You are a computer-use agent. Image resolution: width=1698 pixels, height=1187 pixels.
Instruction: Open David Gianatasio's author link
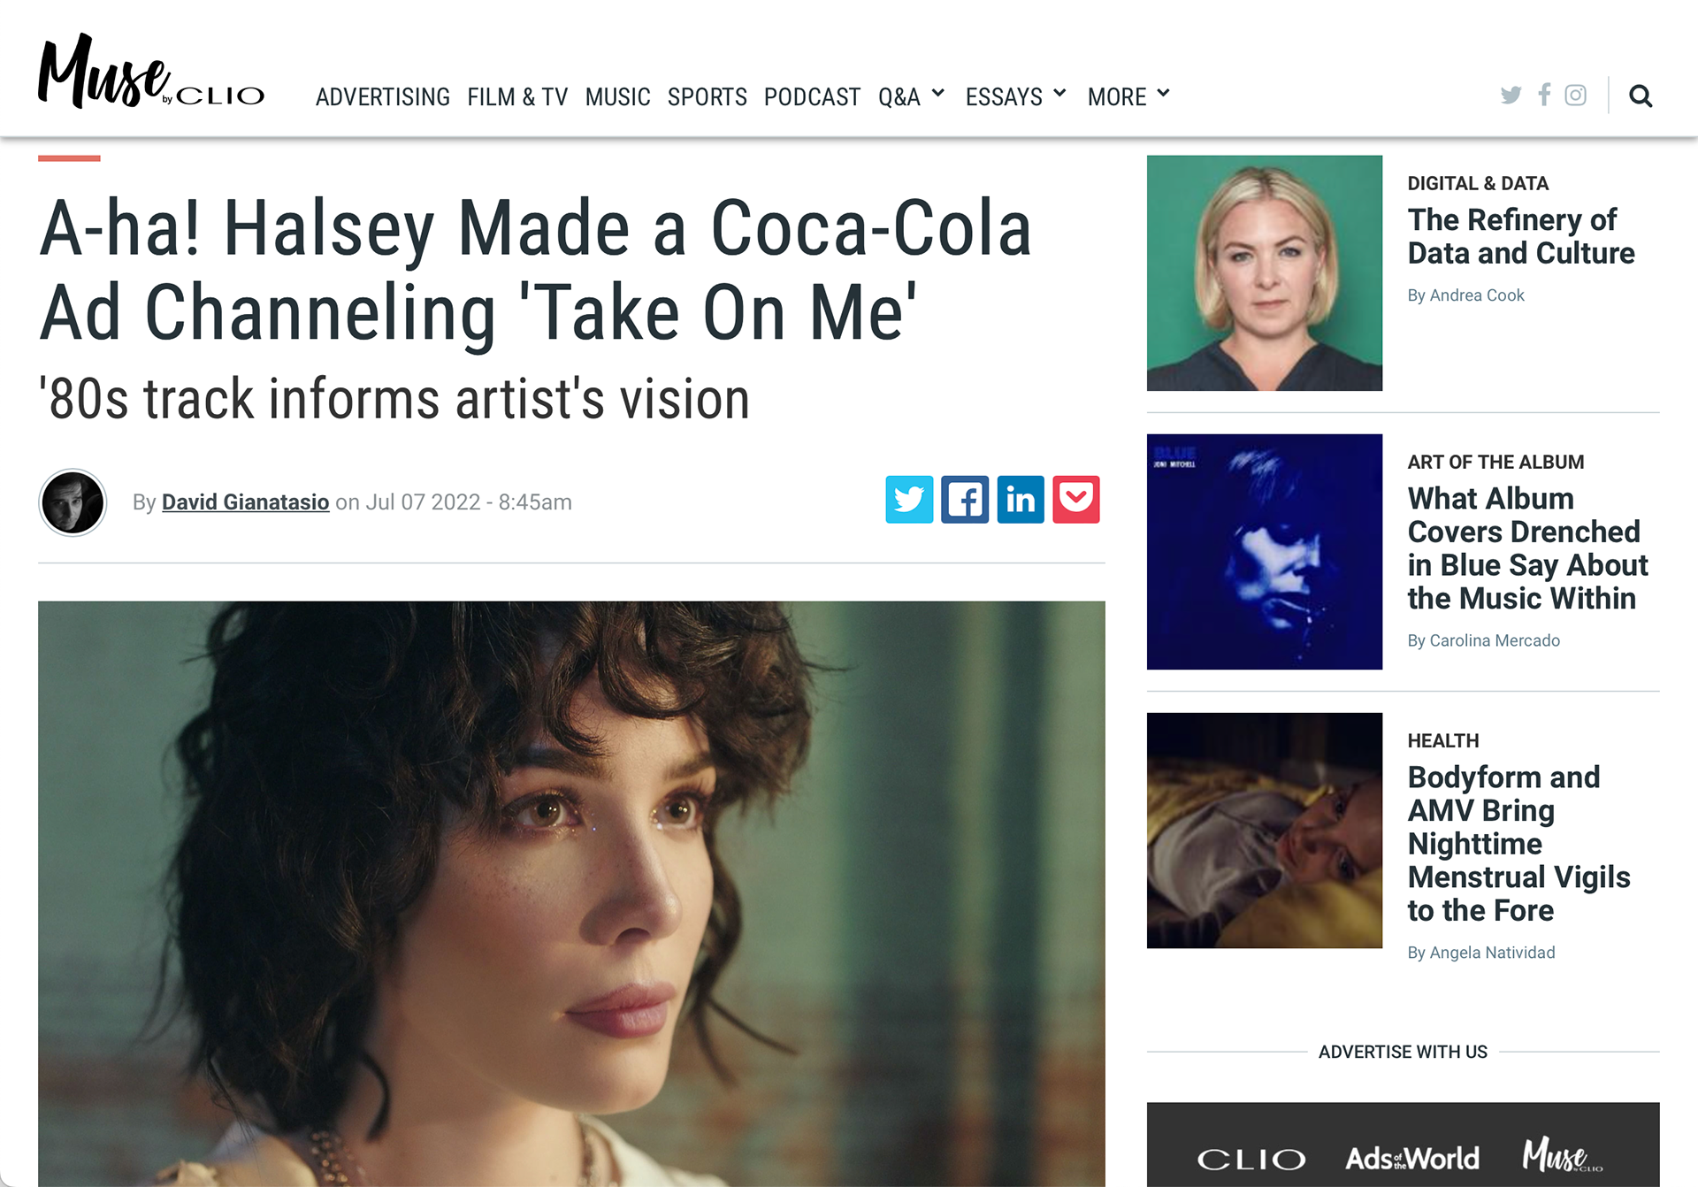pos(245,502)
